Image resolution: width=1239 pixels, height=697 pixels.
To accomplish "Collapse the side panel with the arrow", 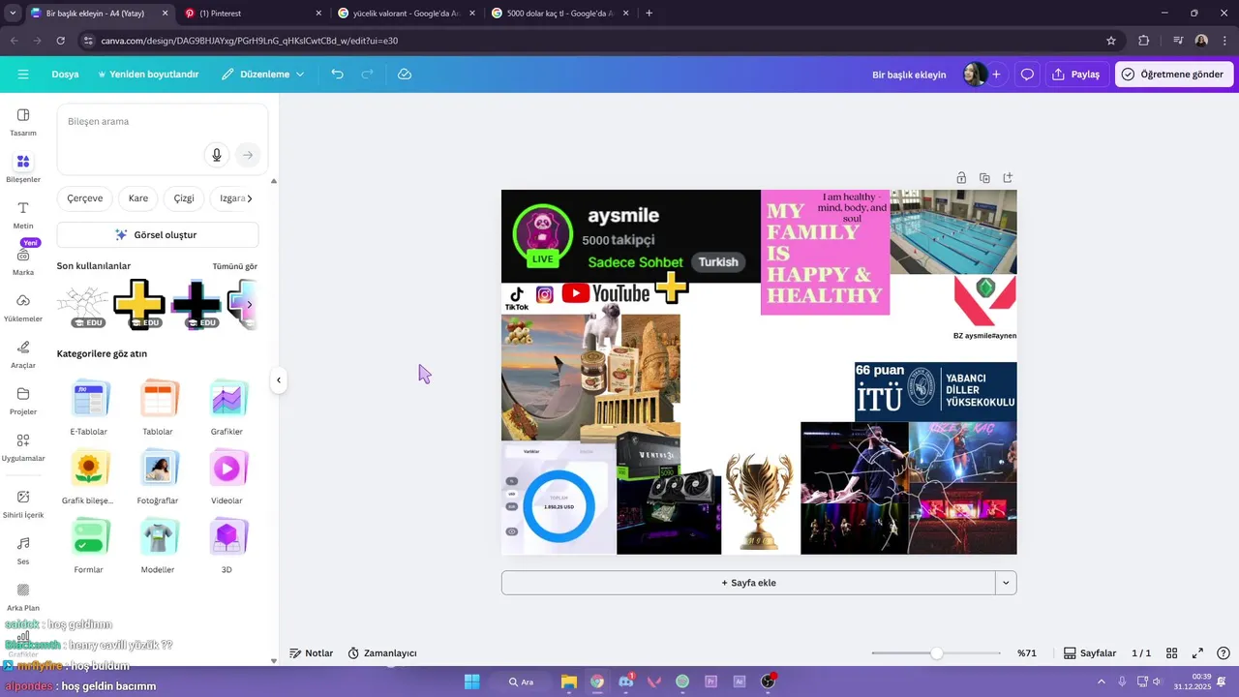I will click(x=279, y=380).
